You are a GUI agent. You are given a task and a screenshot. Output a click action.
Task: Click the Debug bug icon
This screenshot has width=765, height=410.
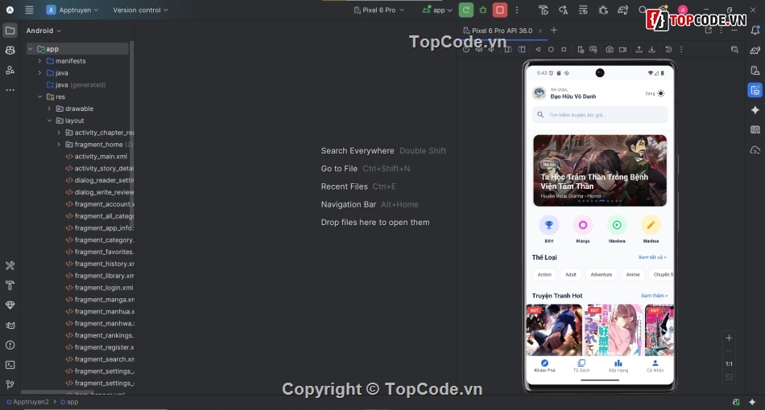[x=483, y=10]
